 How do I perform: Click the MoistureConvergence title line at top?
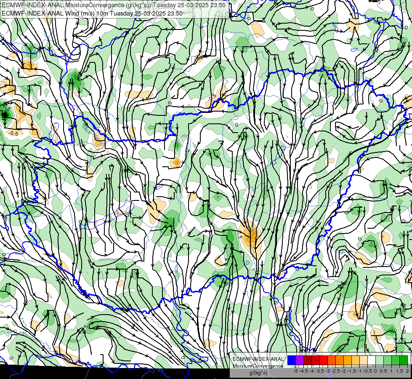pos(114,5)
